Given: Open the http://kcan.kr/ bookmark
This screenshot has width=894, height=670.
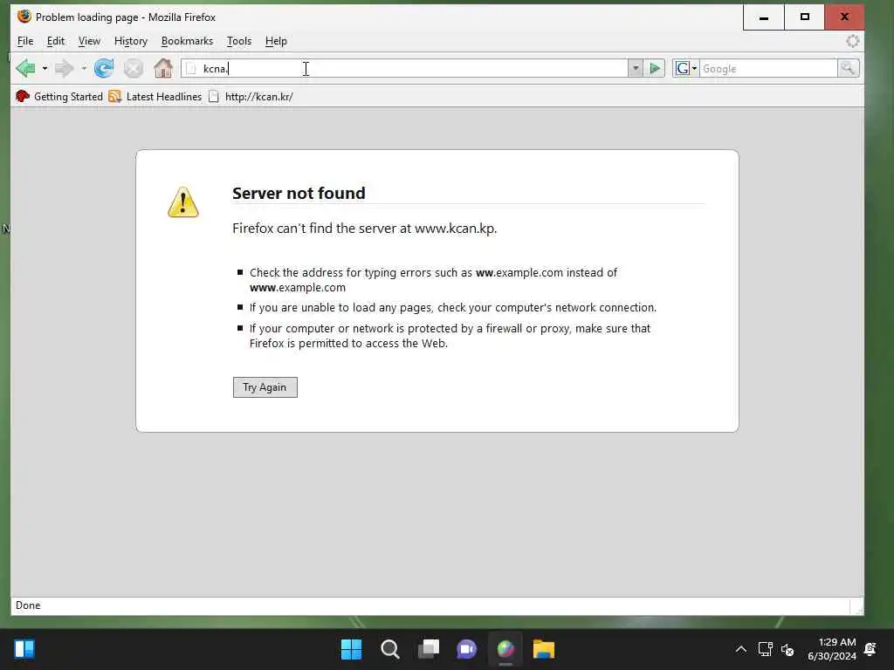Looking at the screenshot, I should 251,96.
